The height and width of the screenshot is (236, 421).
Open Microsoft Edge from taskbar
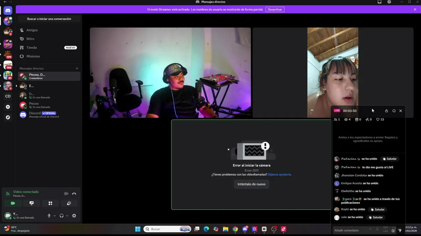coord(206,229)
